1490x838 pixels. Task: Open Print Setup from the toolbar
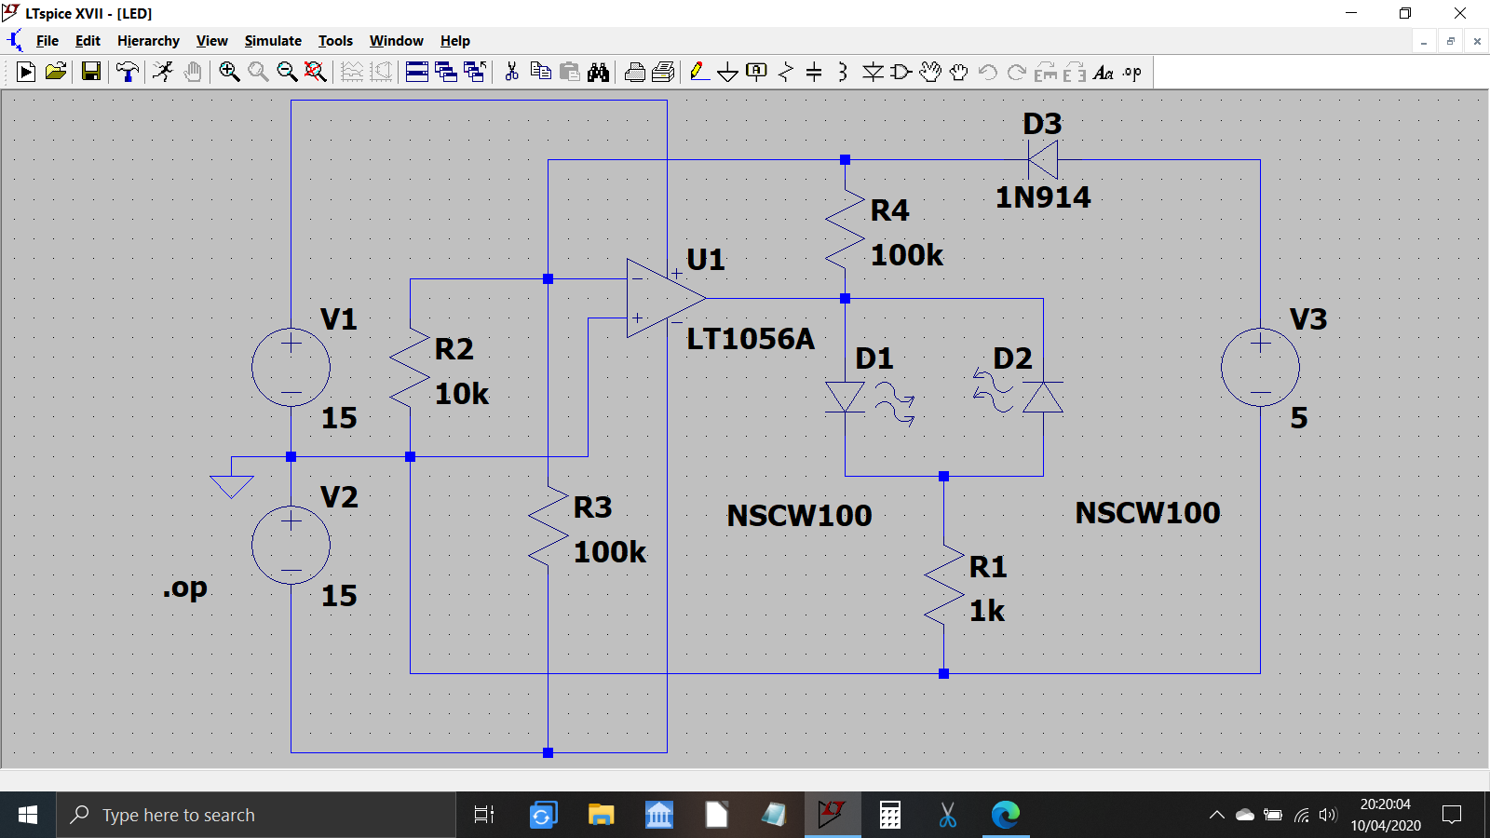tap(664, 72)
